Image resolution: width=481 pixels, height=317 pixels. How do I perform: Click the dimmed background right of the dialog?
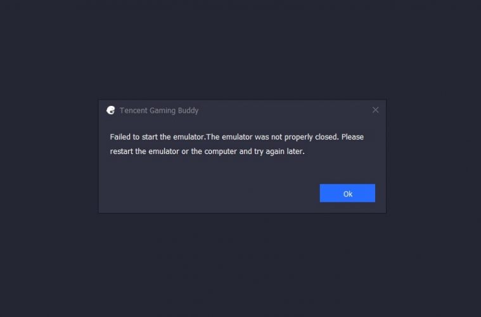point(433,157)
